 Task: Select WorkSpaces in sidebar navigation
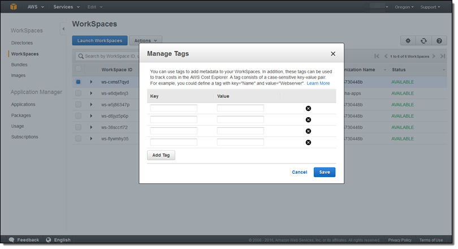point(25,54)
